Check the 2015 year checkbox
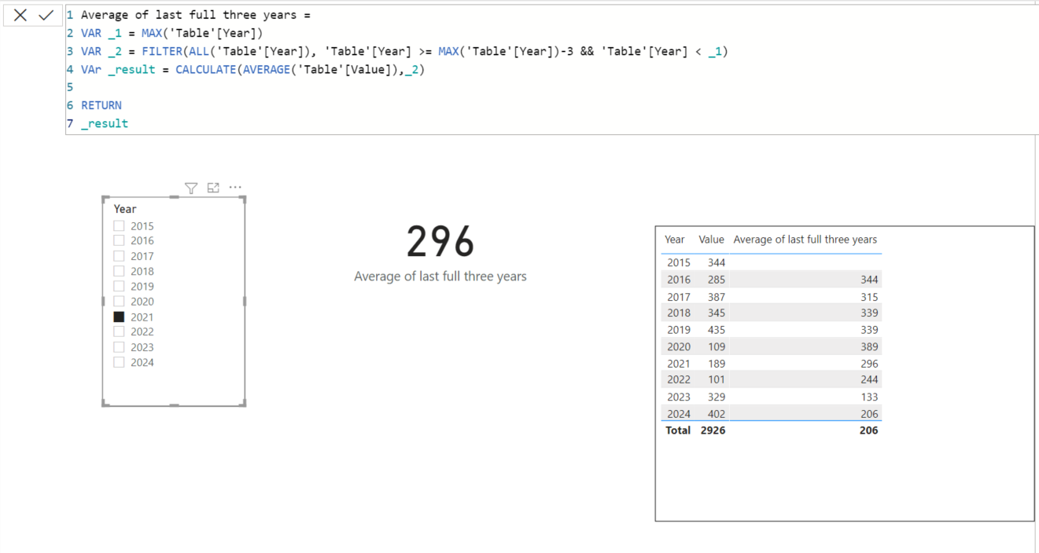Image resolution: width=1039 pixels, height=553 pixels. tap(120, 225)
